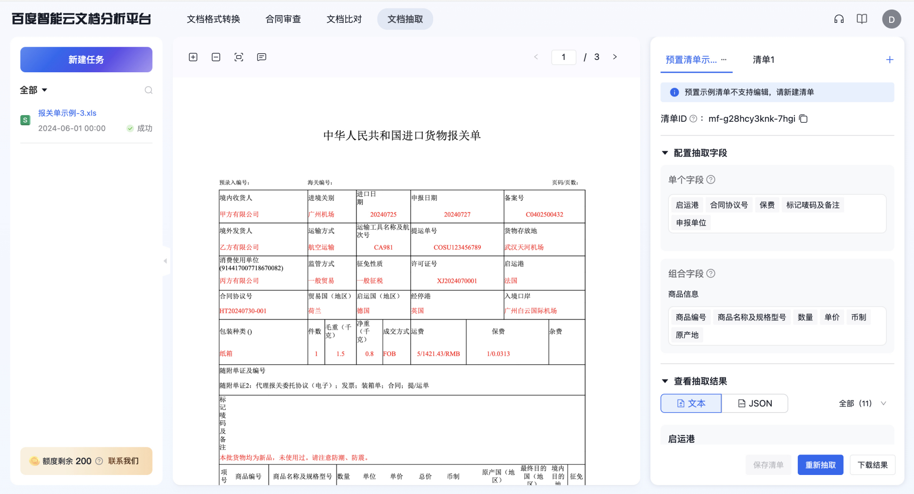Click the 币制 field tag in 商品信息
The width and height of the screenshot is (914, 494).
[x=858, y=317]
